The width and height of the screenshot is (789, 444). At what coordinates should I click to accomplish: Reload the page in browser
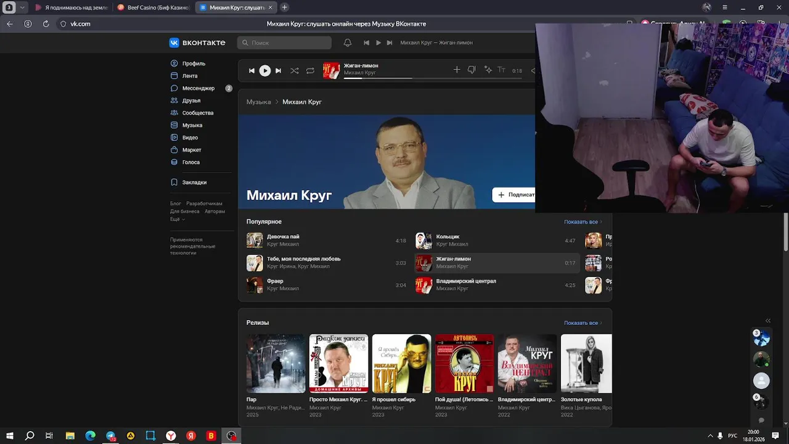46,24
